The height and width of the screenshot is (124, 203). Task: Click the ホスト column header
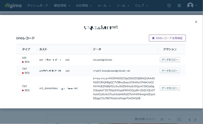[x=43, y=49]
